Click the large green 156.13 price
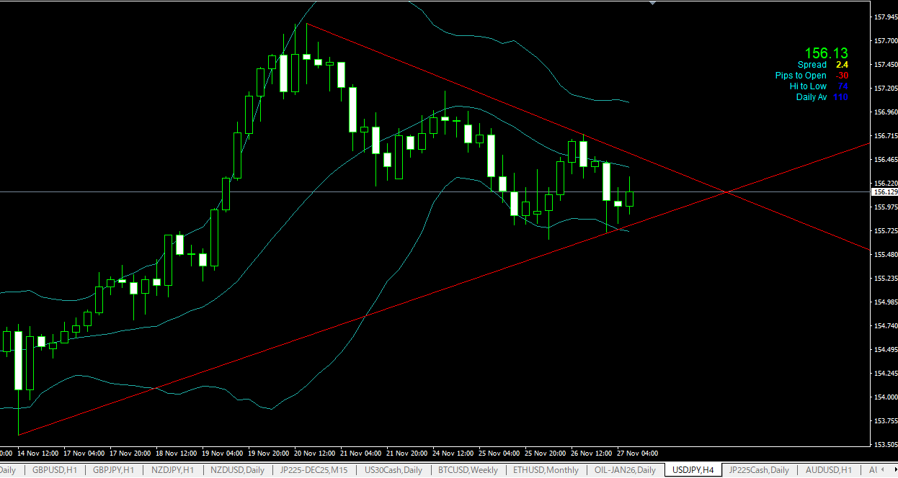Image resolution: width=898 pixels, height=478 pixels. [826, 53]
